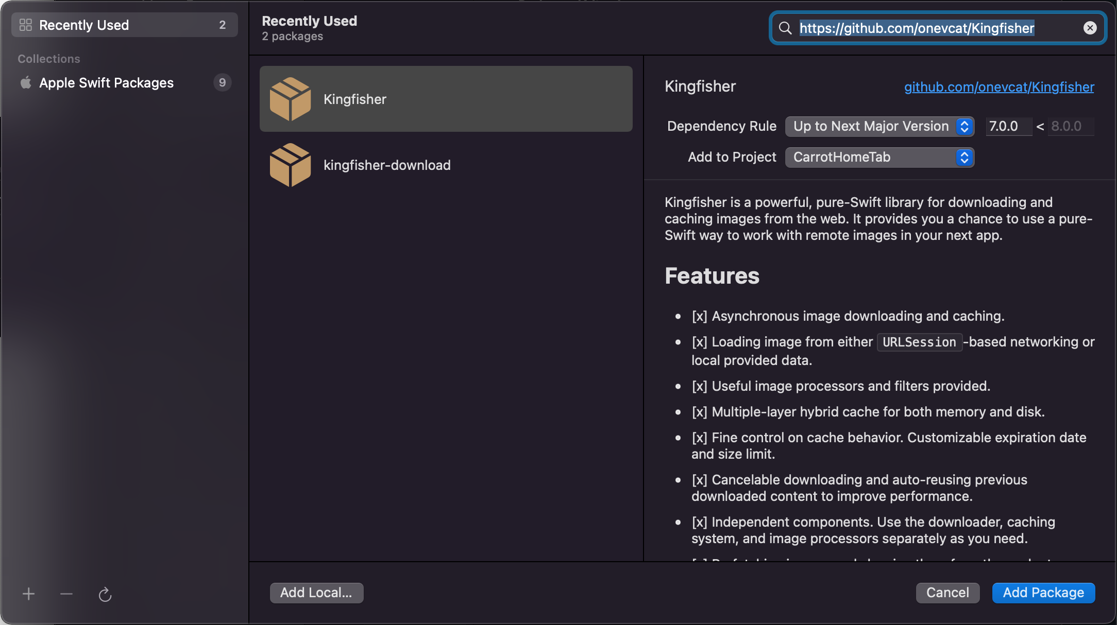Viewport: 1117px width, 625px height.
Task: Click the Cancel button
Action: tap(947, 593)
